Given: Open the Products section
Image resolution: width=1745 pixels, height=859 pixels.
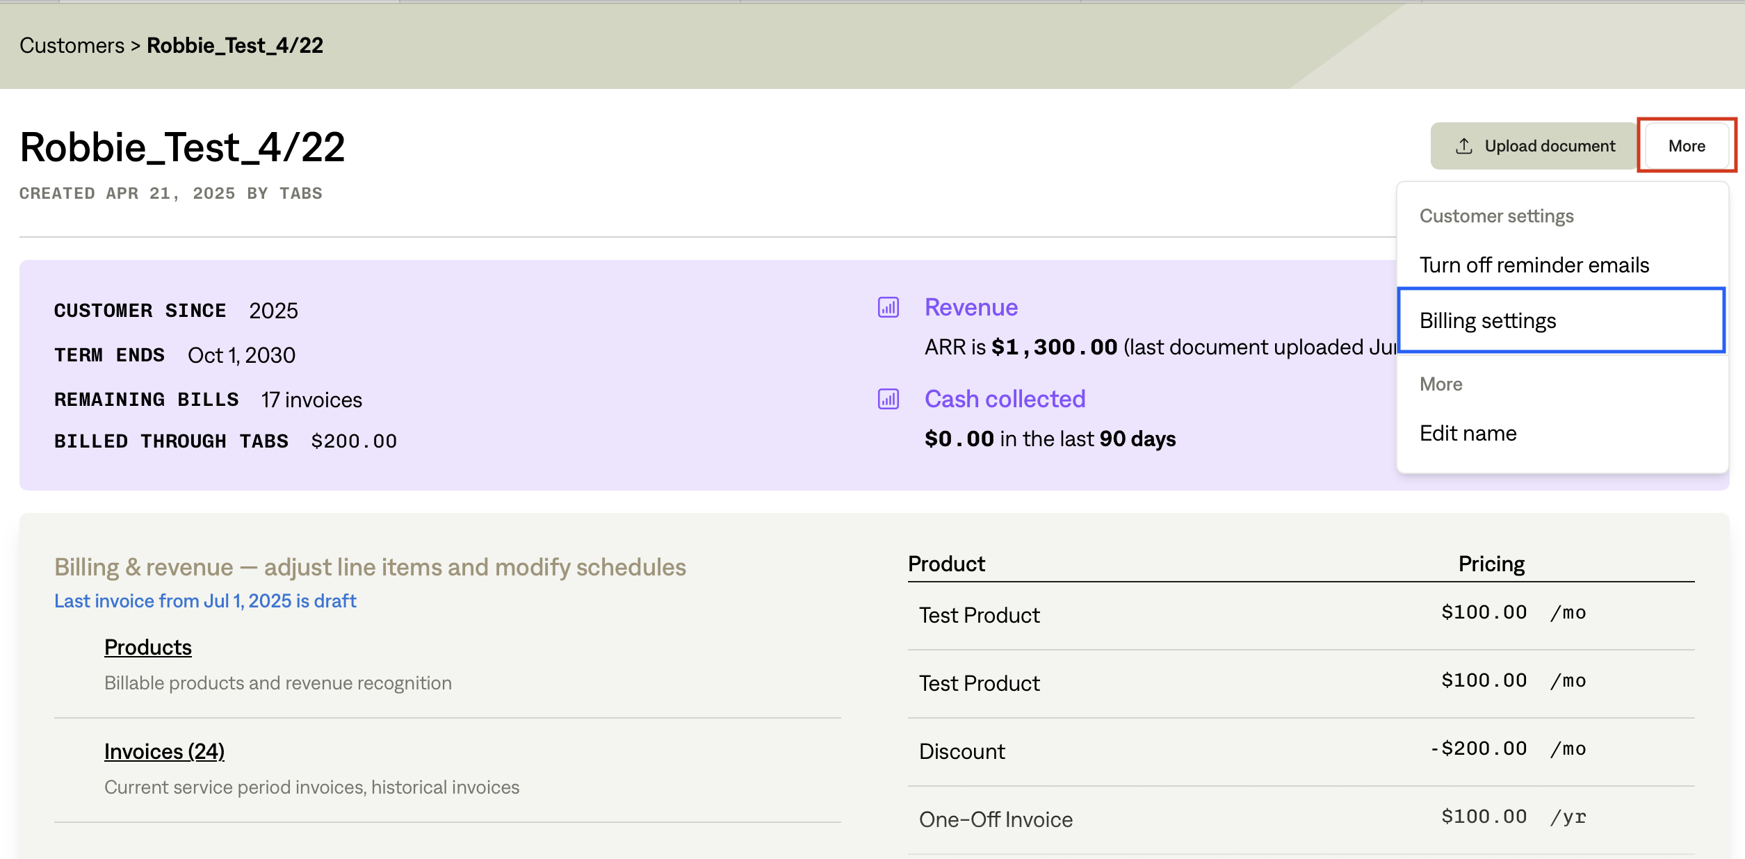Looking at the screenshot, I should [147, 646].
